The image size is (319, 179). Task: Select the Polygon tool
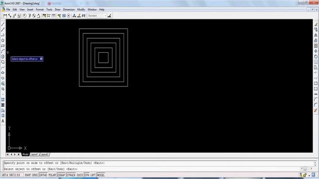(3, 40)
